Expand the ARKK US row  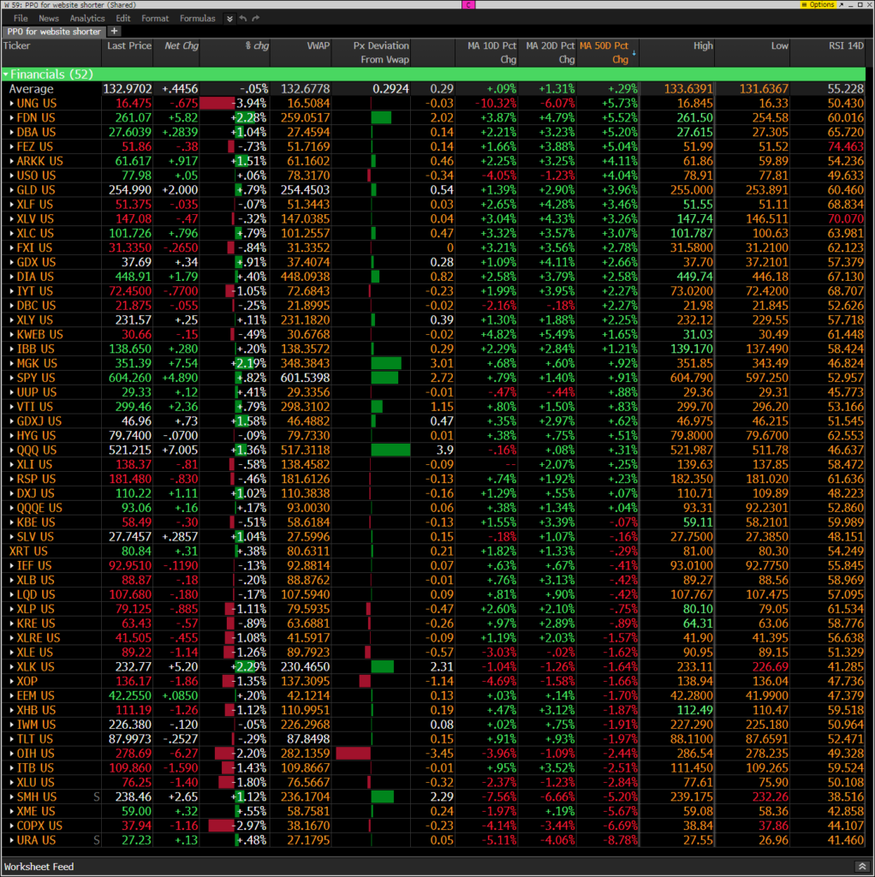pyautogui.click(x=11, y=161)
